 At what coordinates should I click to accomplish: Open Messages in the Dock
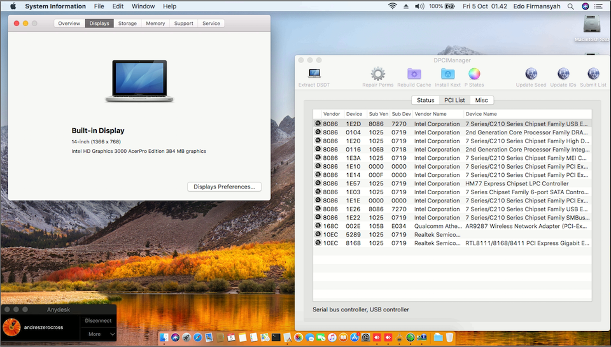pos(310,337)
